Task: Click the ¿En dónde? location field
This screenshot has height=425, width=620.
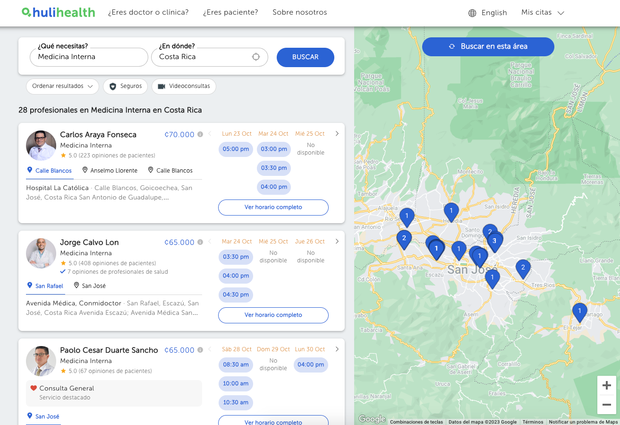Action: pyautogui.click(x=210, y=57)
